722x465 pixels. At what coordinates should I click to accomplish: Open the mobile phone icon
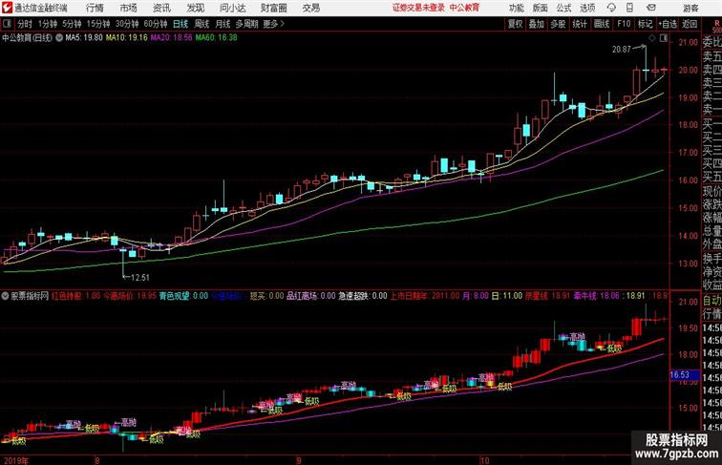pos(630,8)
